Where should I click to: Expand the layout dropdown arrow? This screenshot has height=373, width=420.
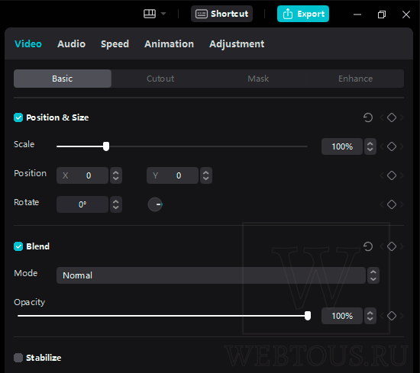(163, 14)
